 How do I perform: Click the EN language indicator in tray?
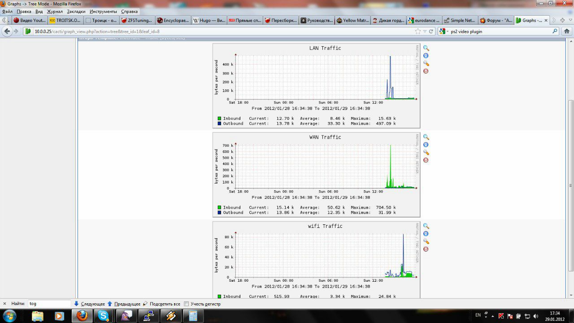click(x=478, y=316)
